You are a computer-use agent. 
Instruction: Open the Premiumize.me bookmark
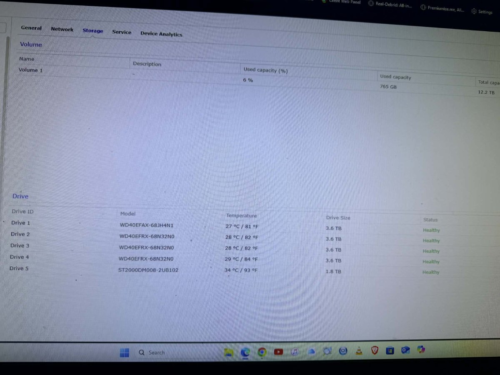[x=442, y=9]
